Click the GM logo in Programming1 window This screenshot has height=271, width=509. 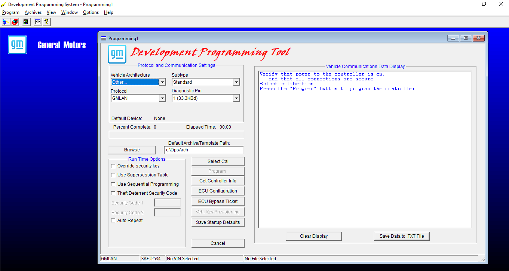tap(117, 54)
